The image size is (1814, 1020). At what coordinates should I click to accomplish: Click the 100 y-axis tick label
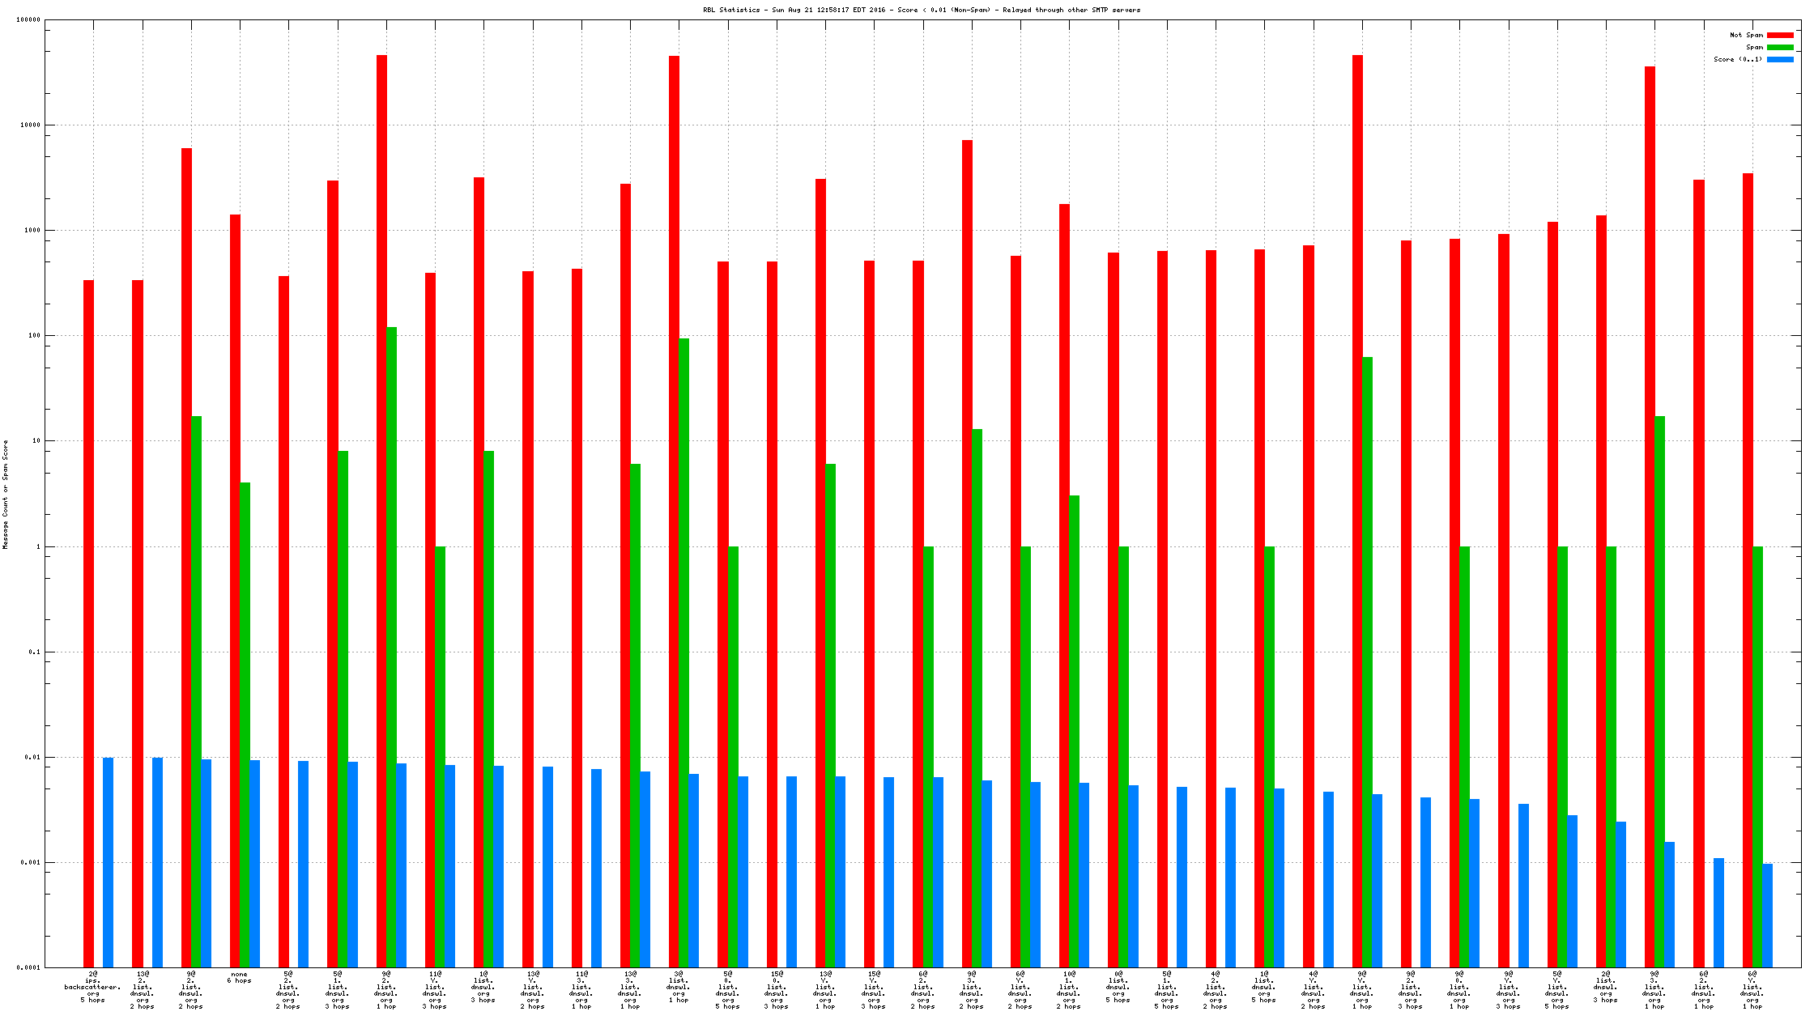[x=32, y=335]
